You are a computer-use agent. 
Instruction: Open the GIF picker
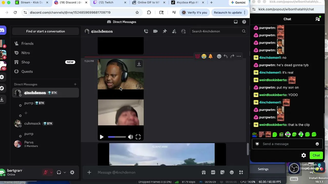(213, 172)
